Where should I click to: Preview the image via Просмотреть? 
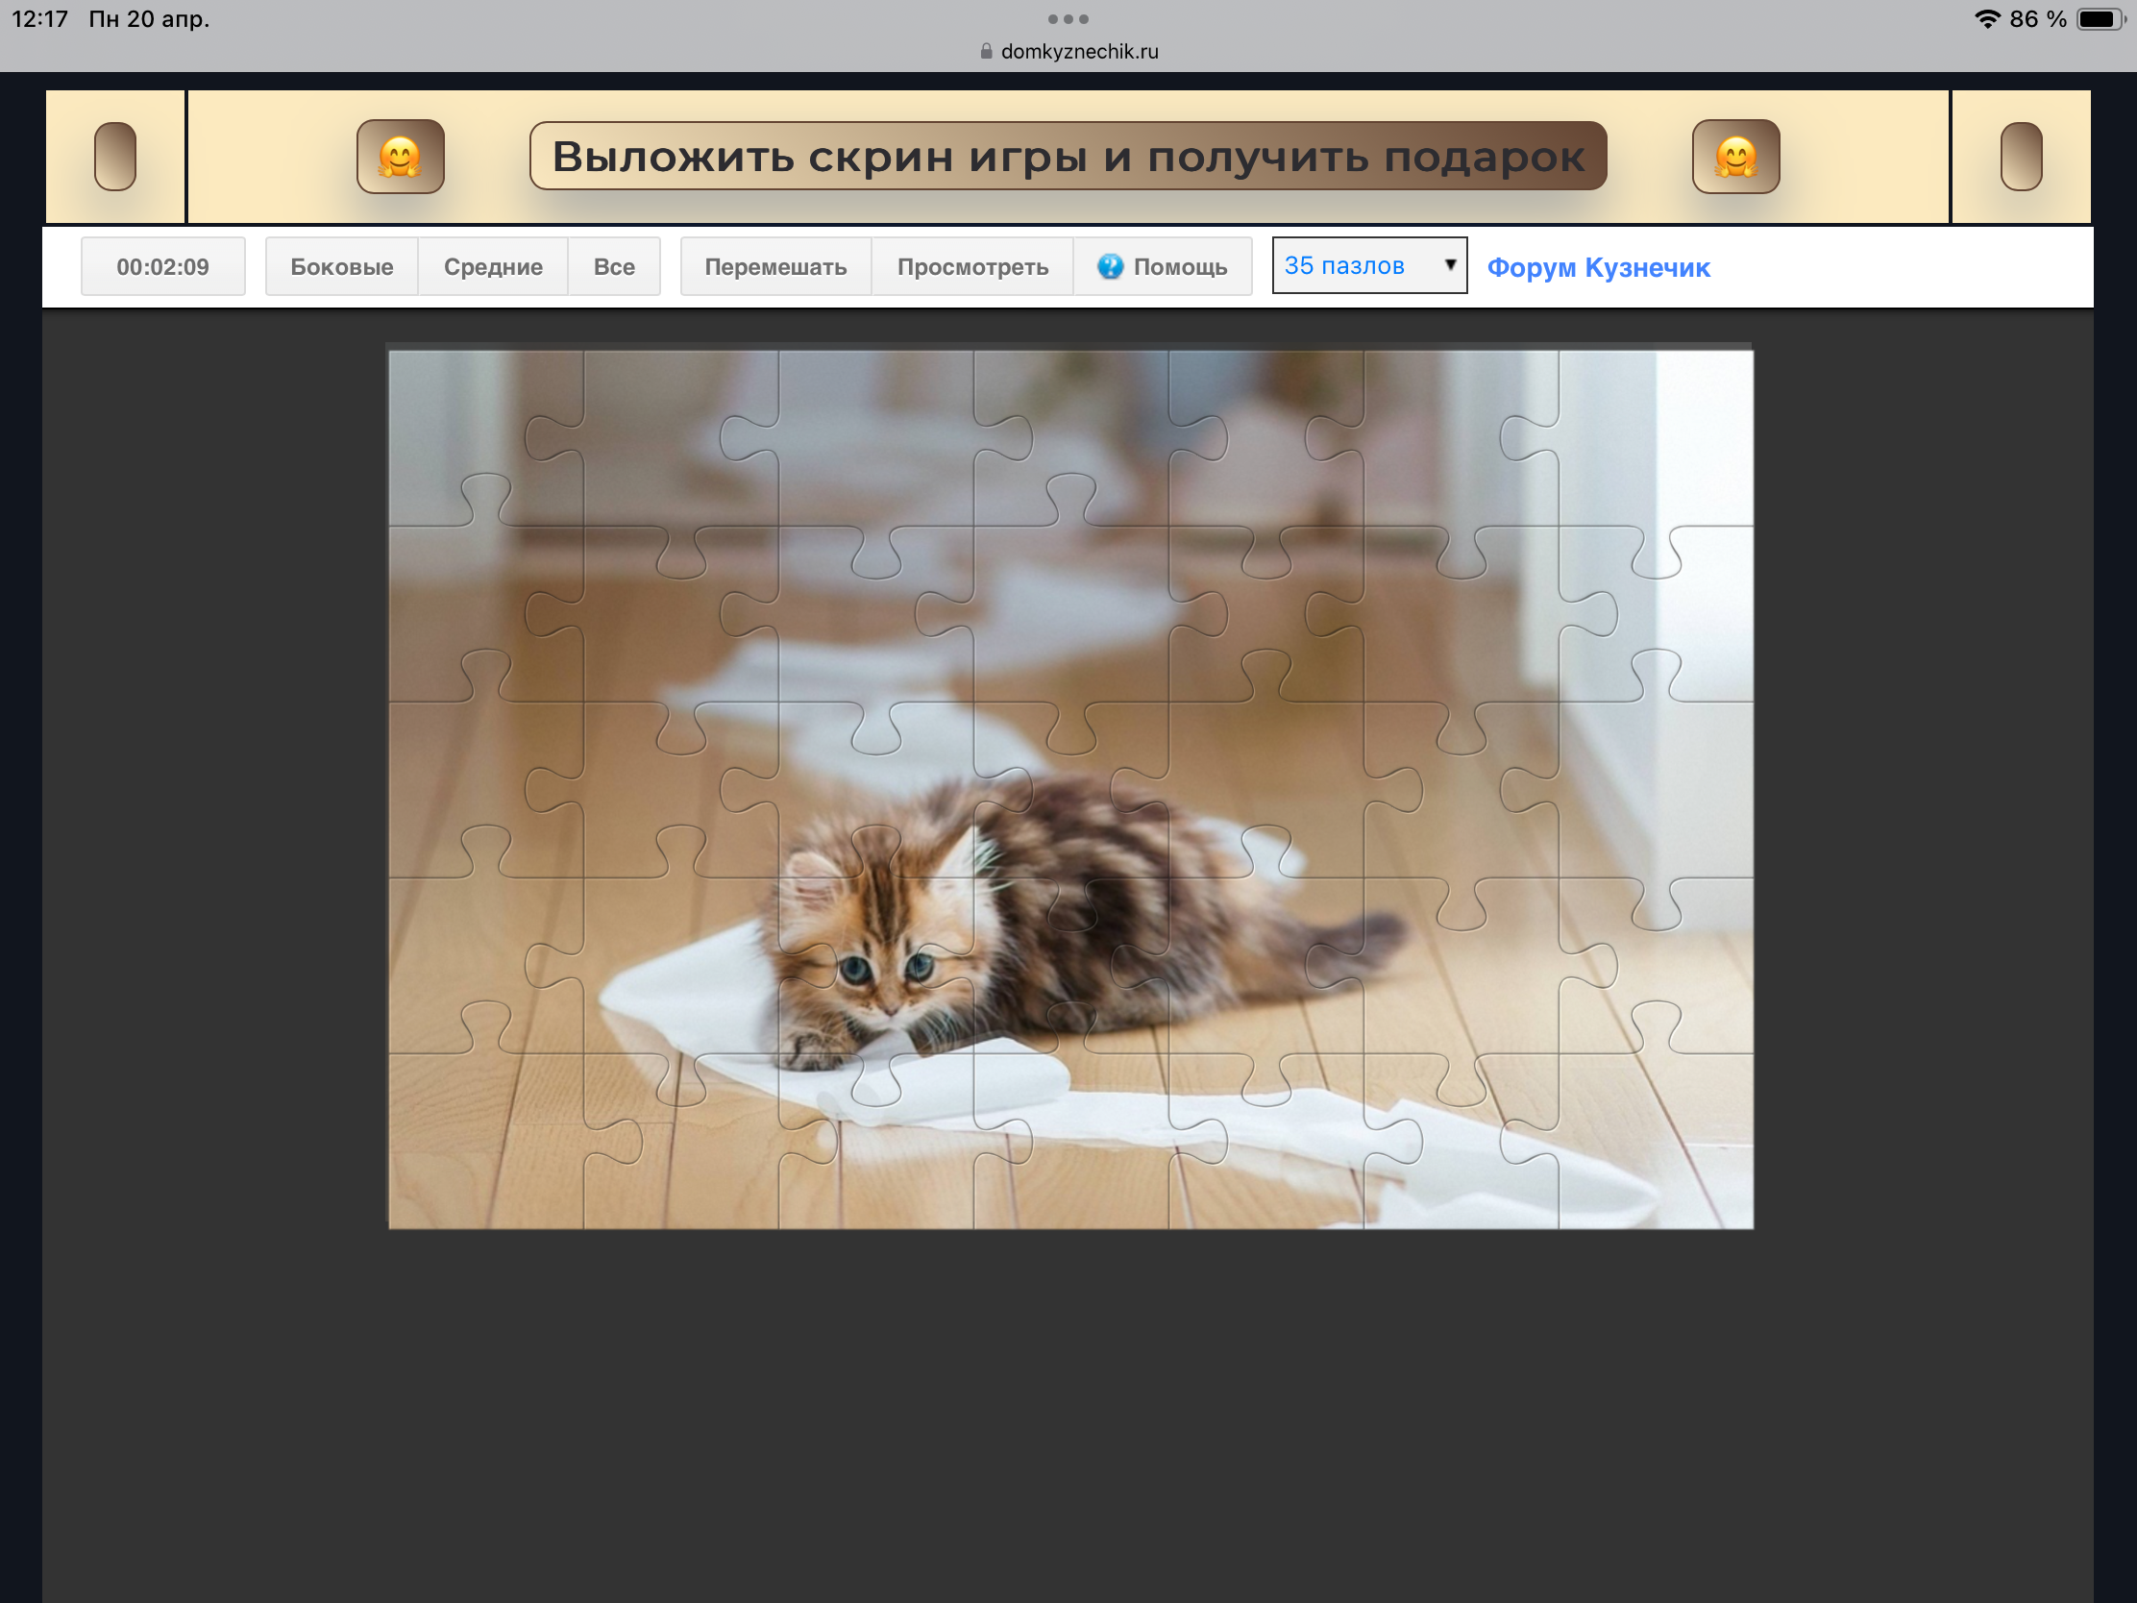(971, 266)
